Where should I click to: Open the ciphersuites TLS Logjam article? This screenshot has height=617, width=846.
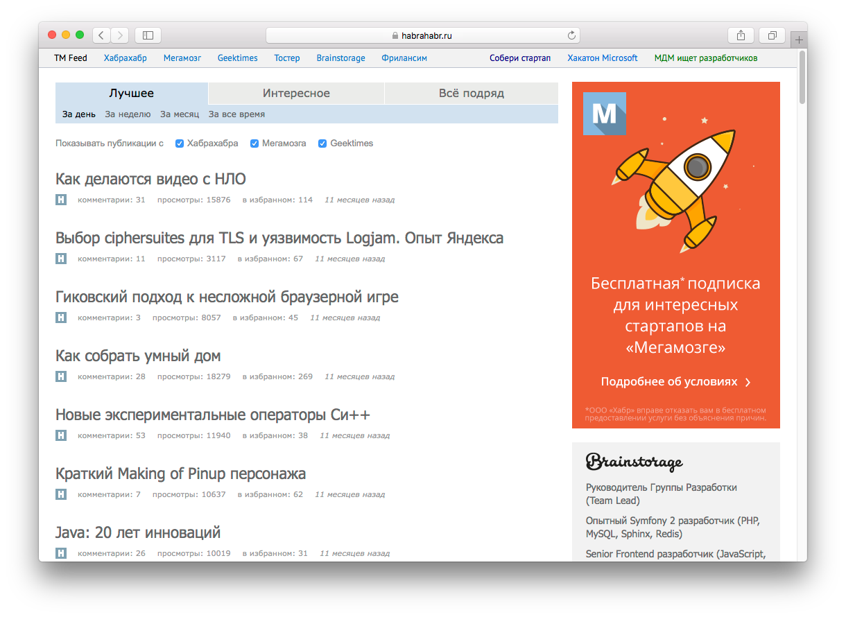pos(279,238)
